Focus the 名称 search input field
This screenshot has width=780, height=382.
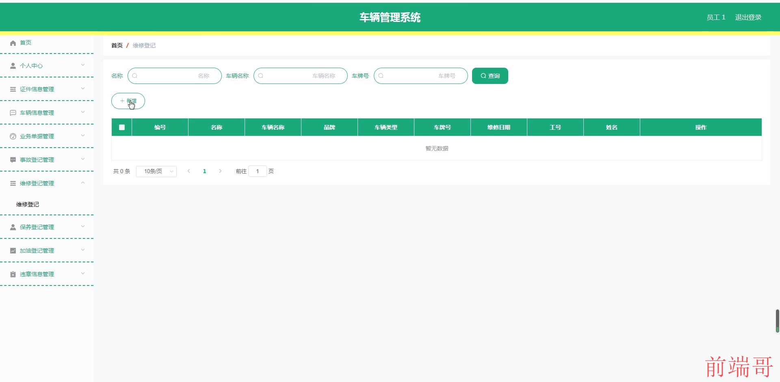[x=175, y=76]
